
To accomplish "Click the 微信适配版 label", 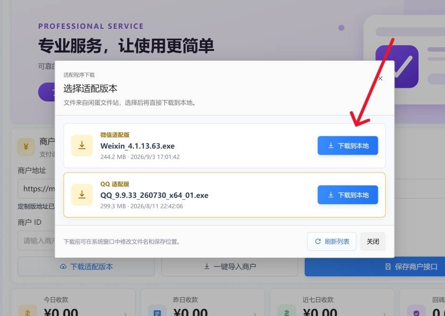I will tap(115, 135).
